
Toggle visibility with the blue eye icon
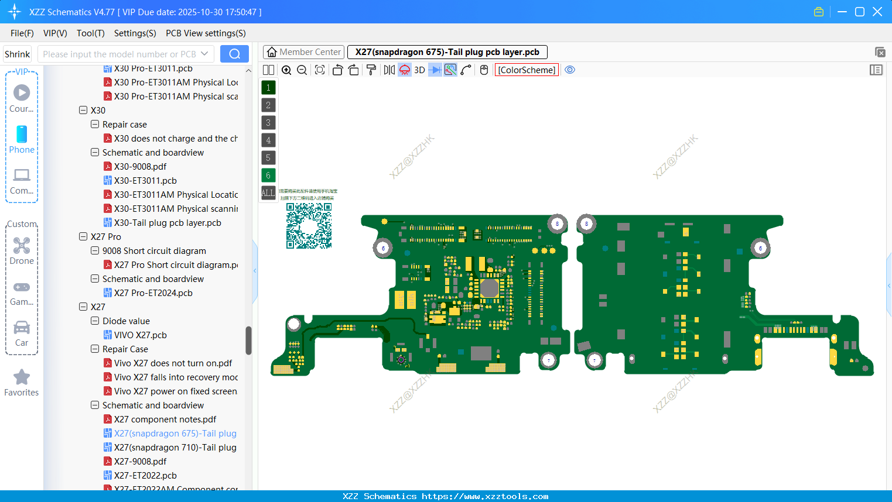[570, 70]
